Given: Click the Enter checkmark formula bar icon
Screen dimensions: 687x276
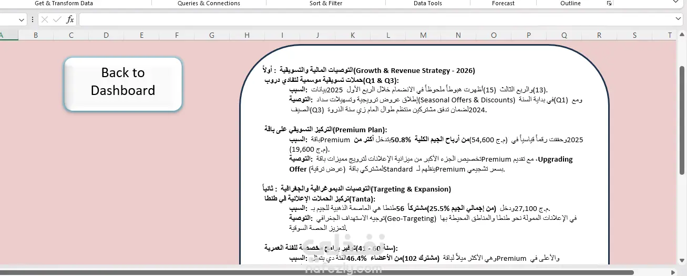Looking at the screenshot, I should pyautogui.click(x=57, y=19).
